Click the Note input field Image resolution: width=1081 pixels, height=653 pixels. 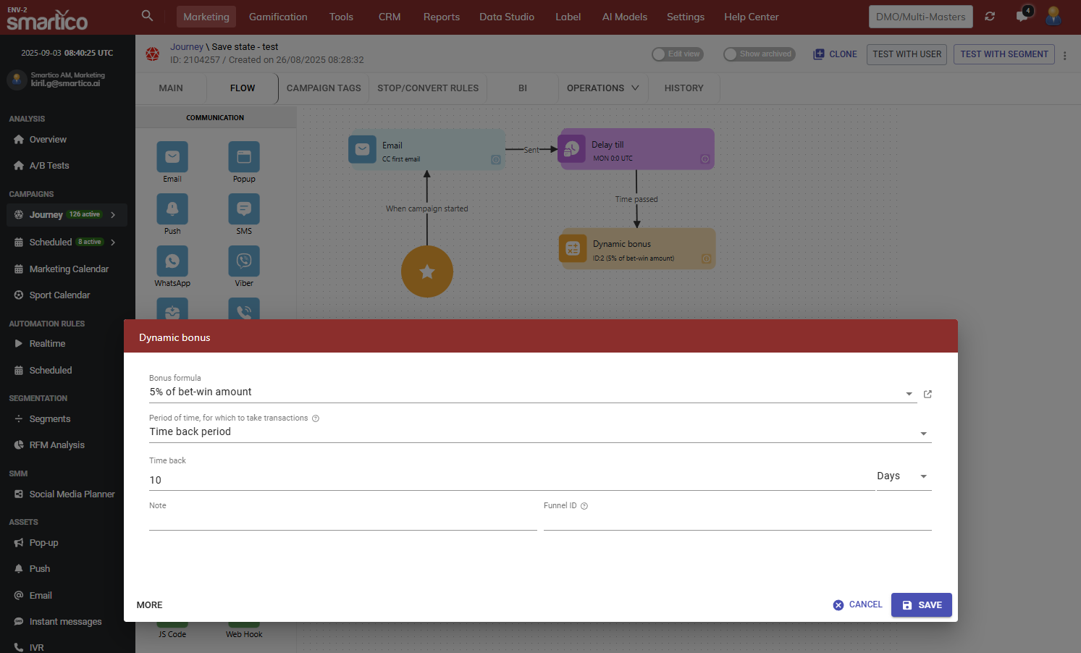click(342, 521)
